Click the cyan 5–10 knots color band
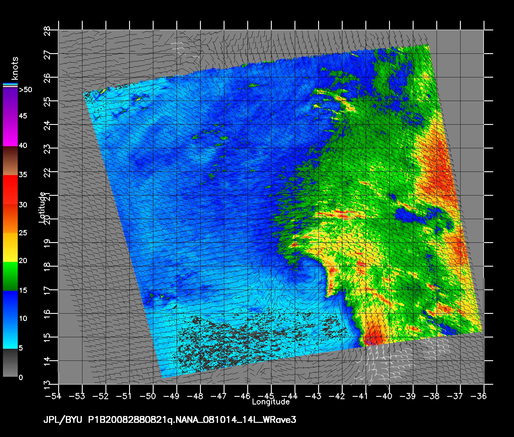The width and height of the screenshot is (514, 437). coord(10,334)
